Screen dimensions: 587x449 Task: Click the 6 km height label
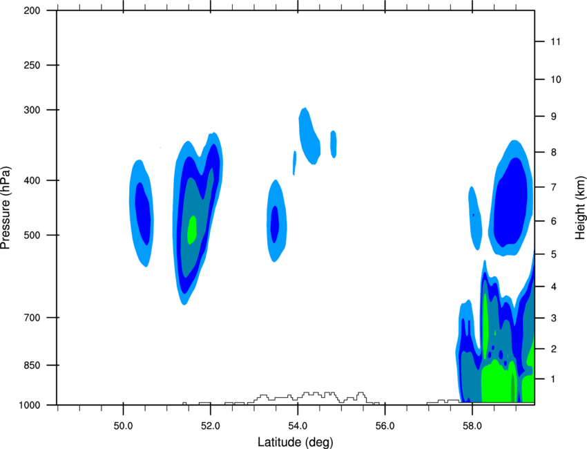coord(554,221)
